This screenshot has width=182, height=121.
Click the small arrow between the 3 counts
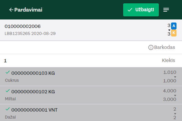(x=169, y=30)
